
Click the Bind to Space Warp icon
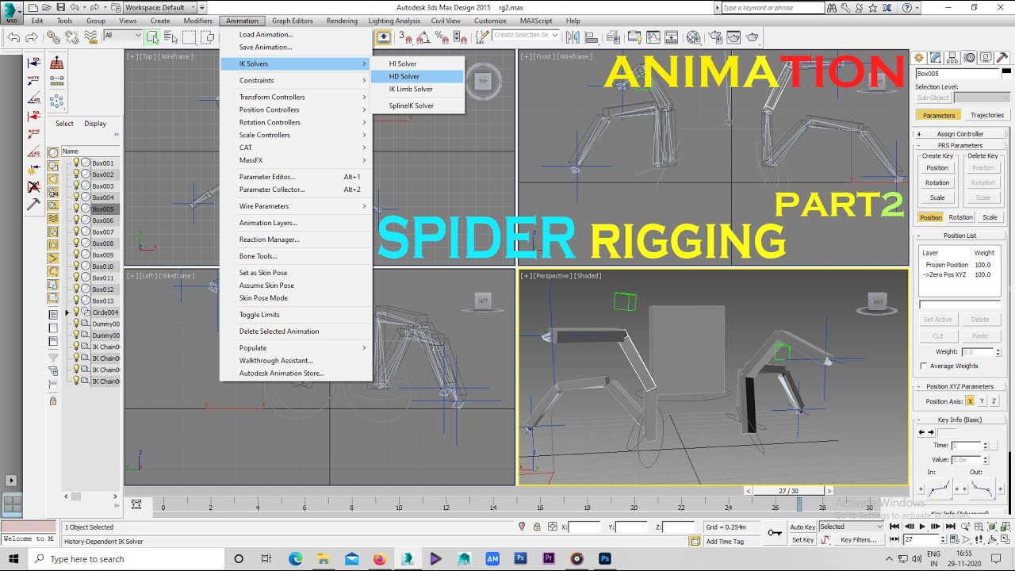90,36
